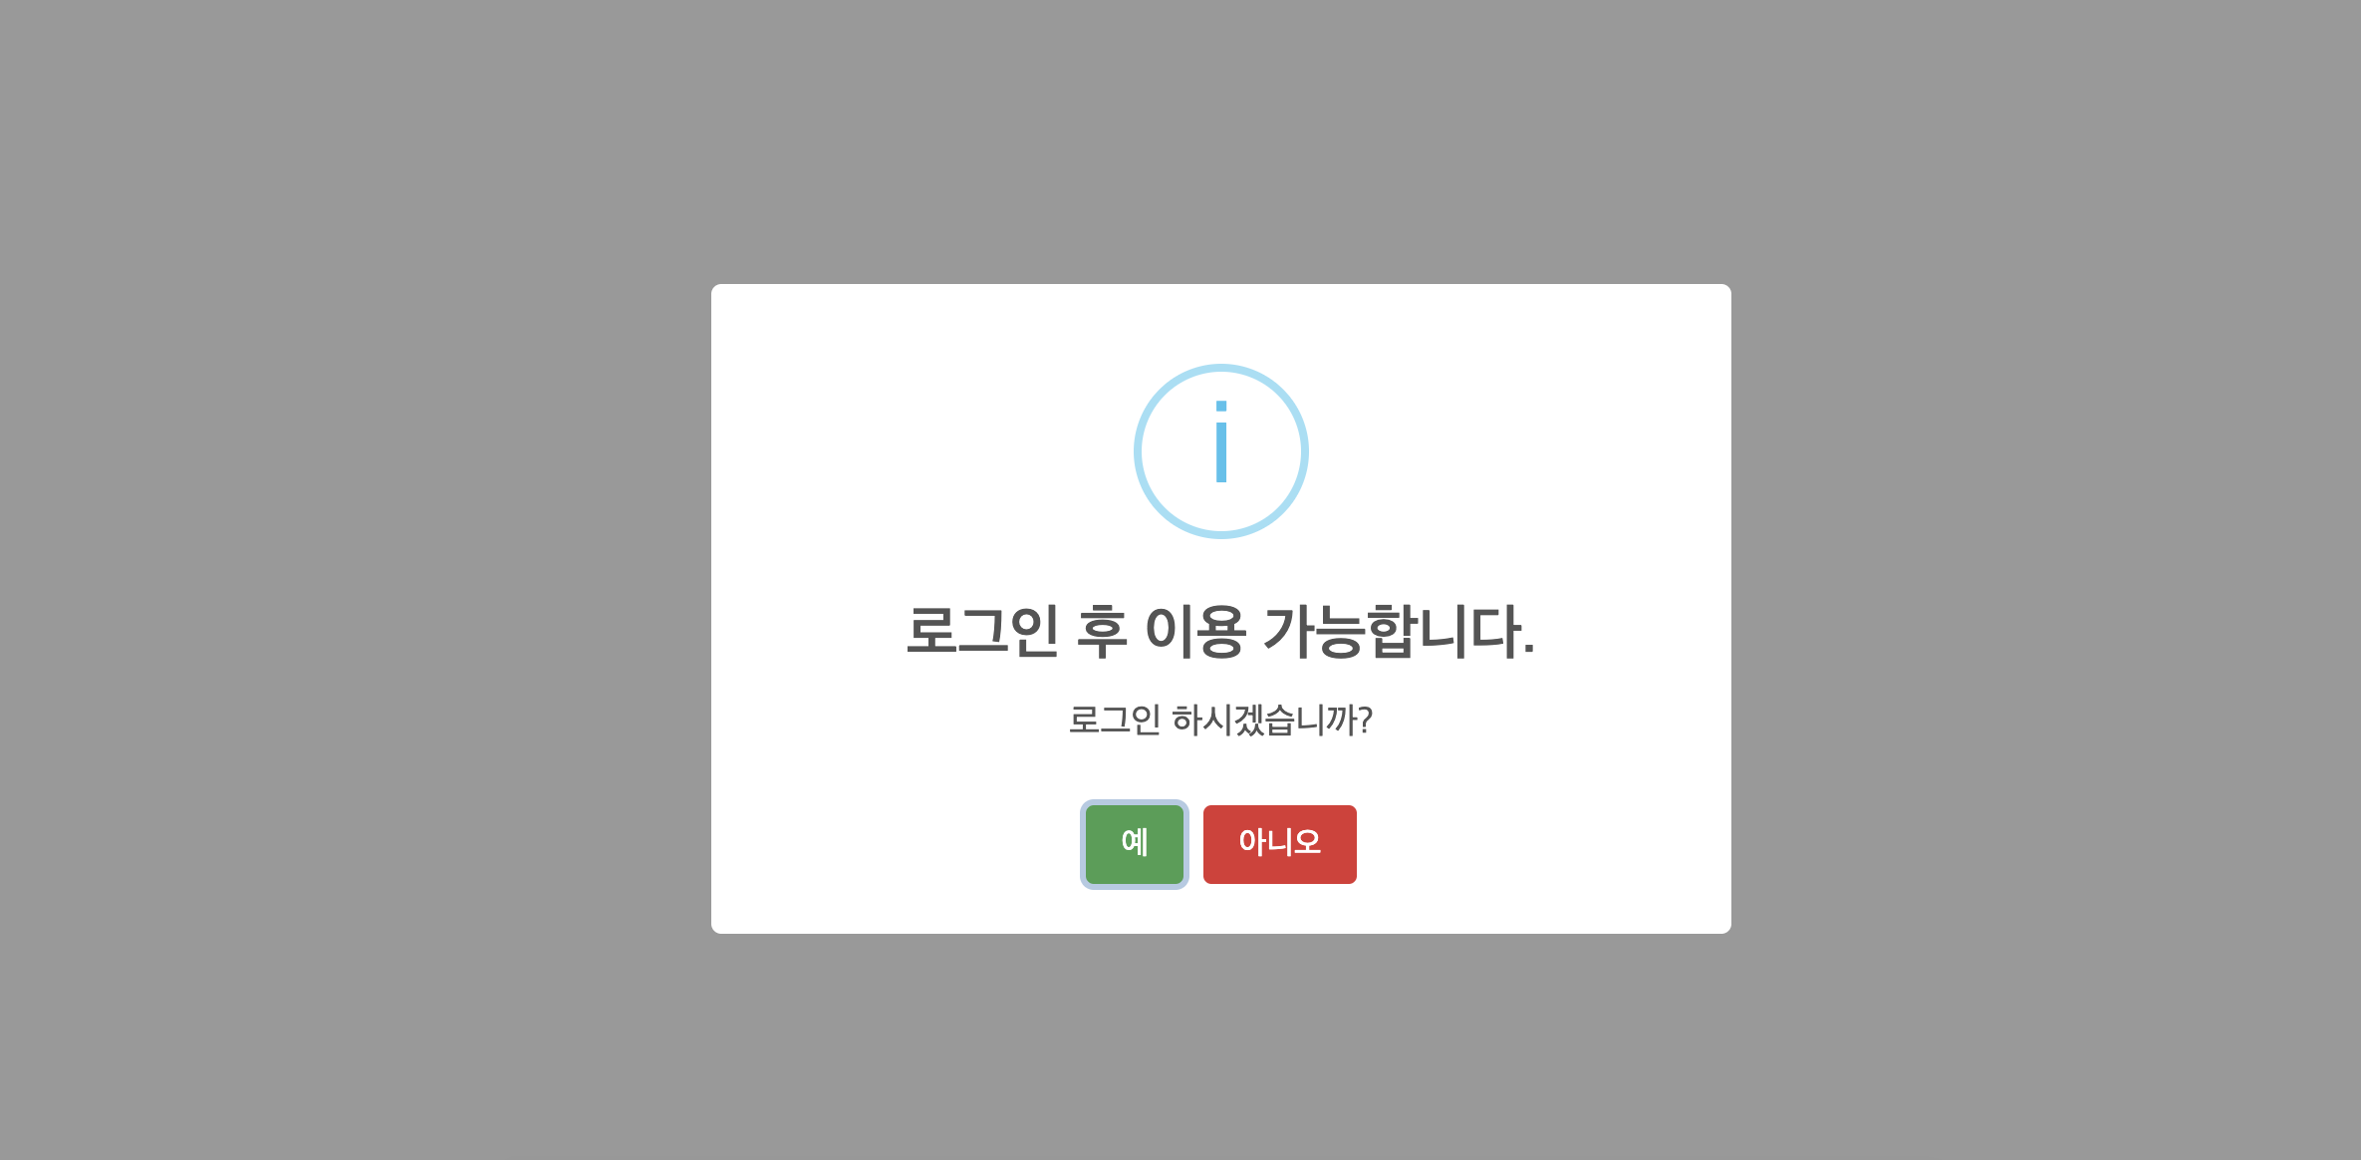
Task: Click the white dialog area beneath the buttons
Action: tap(1221, 910)
